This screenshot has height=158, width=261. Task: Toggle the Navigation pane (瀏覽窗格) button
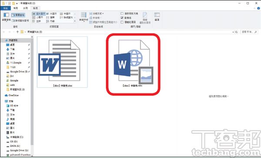tap(7, 17)
